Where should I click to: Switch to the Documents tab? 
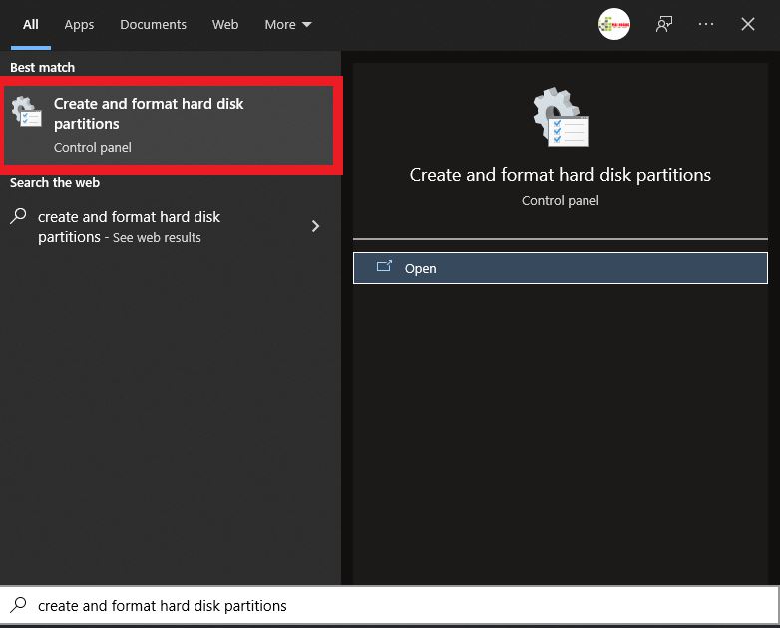[153, 25]
